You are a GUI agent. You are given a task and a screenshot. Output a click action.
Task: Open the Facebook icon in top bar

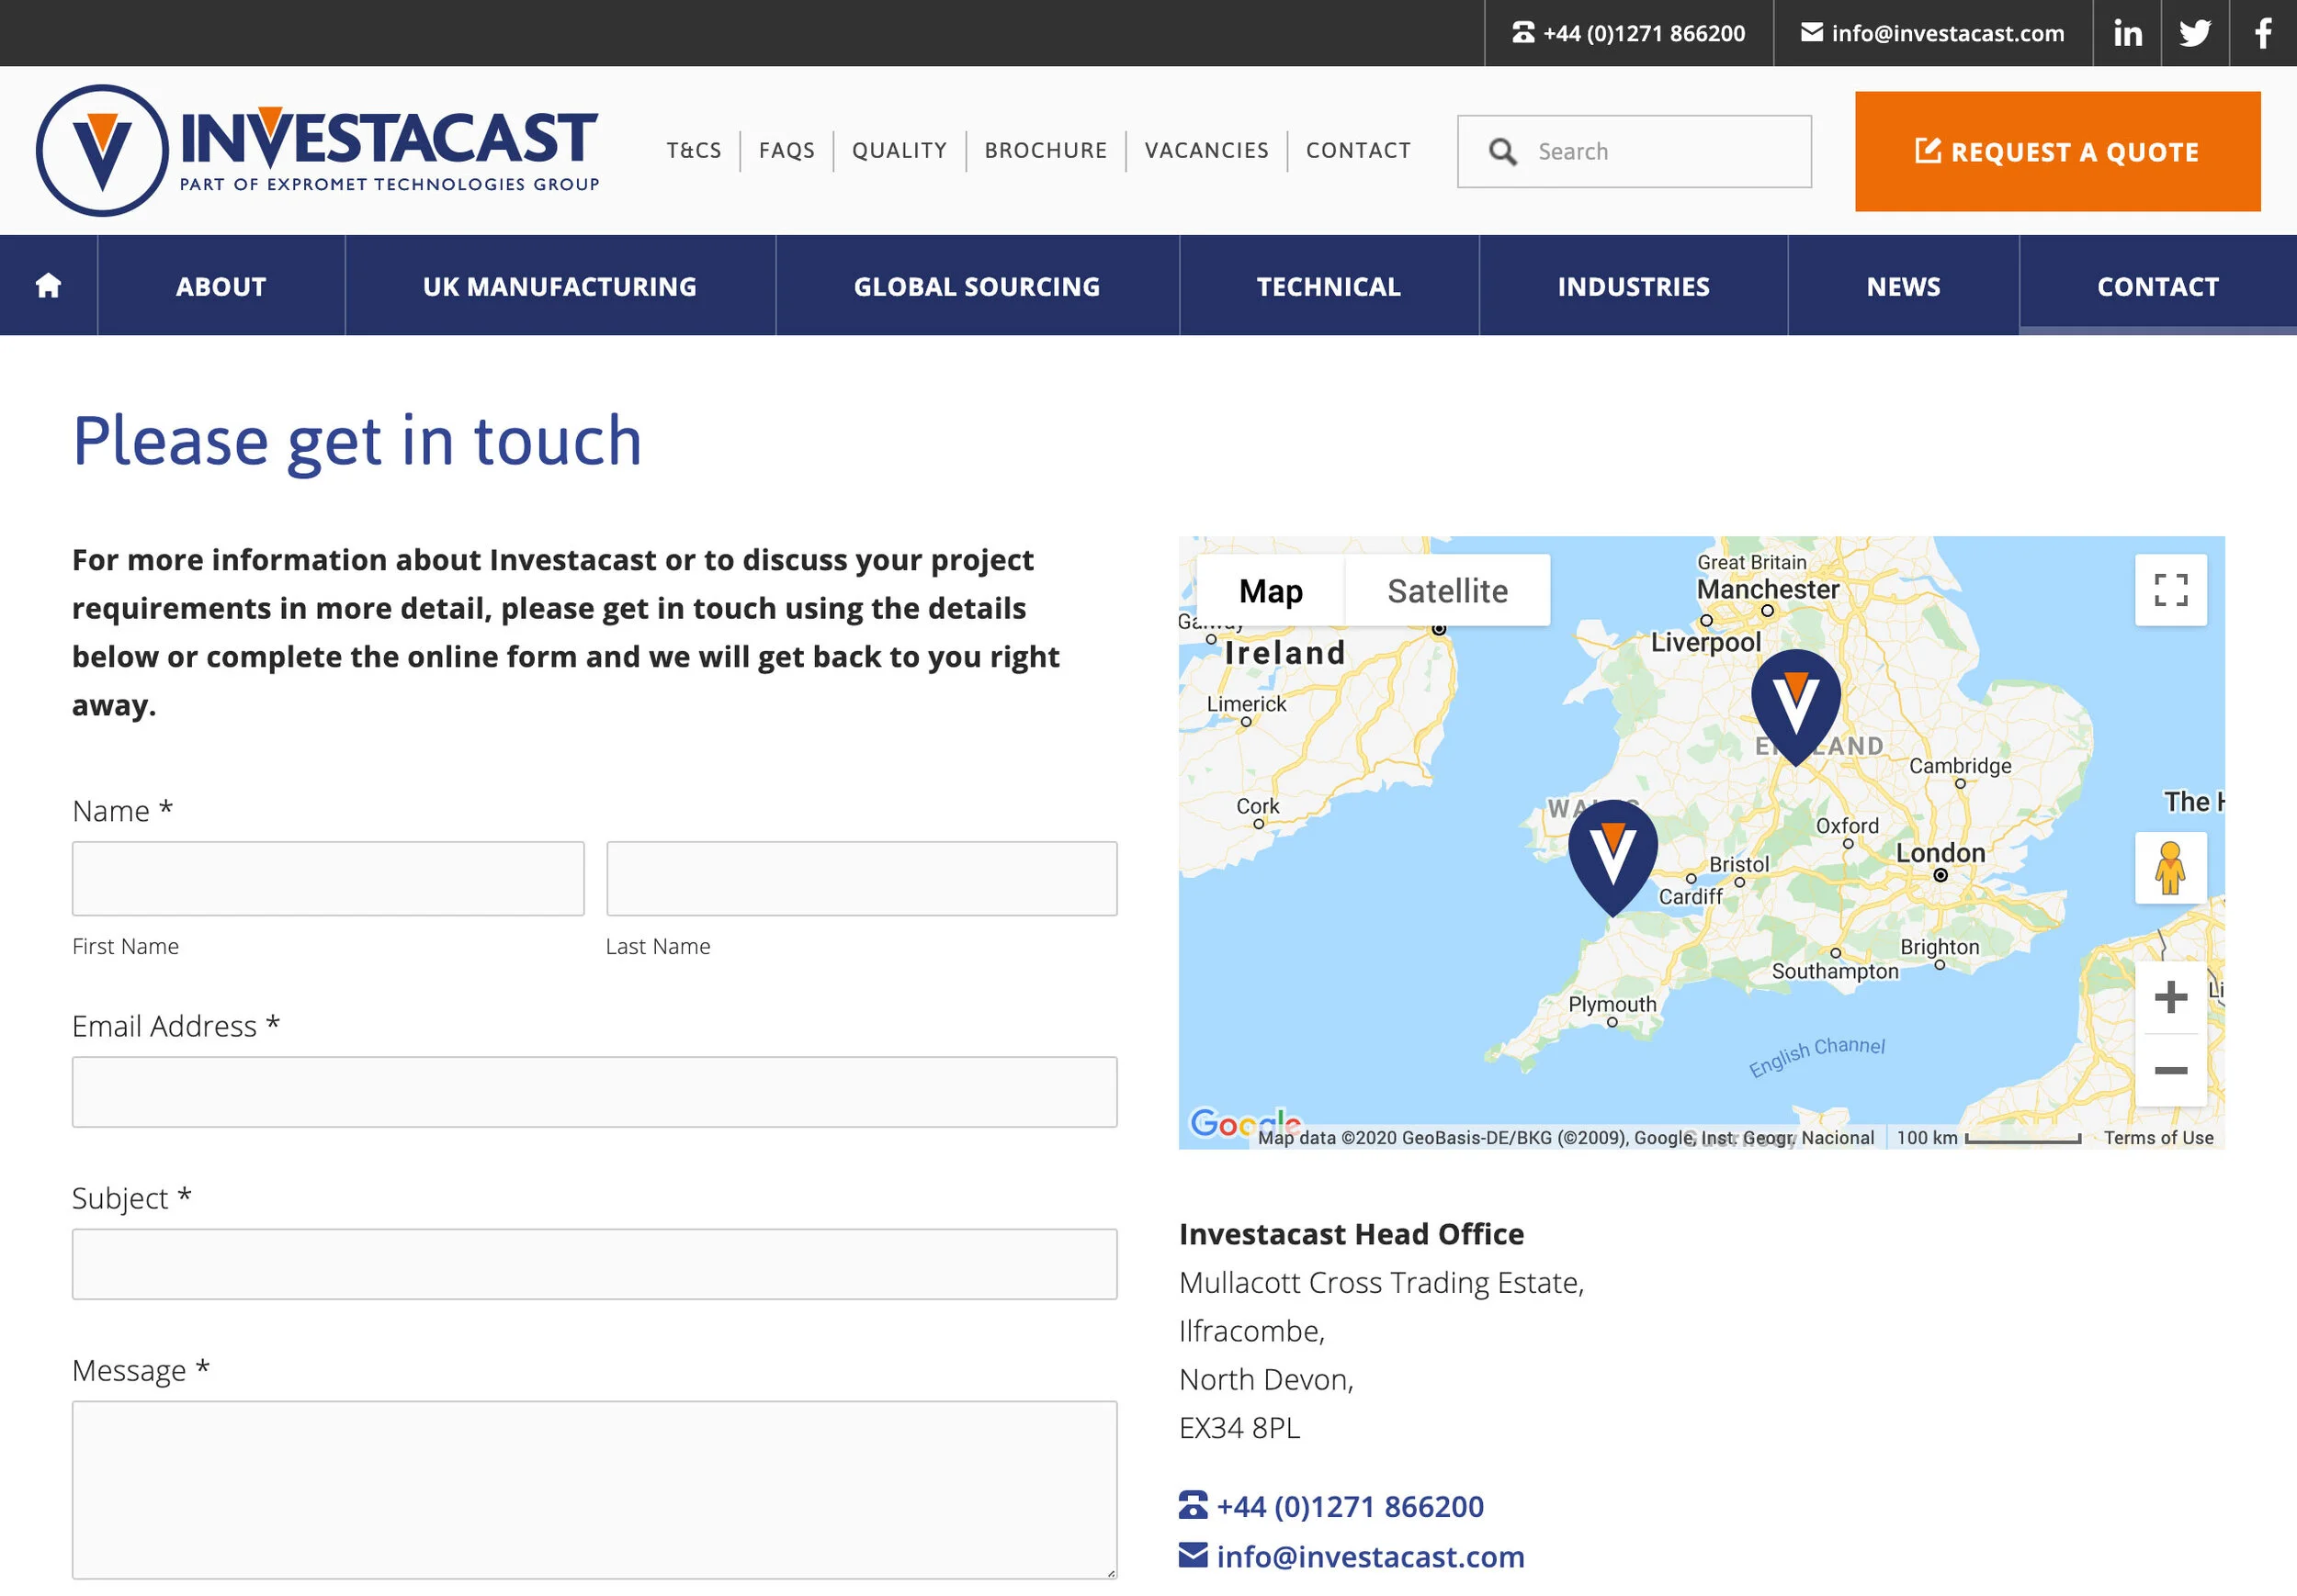(x=2263, y=33)
